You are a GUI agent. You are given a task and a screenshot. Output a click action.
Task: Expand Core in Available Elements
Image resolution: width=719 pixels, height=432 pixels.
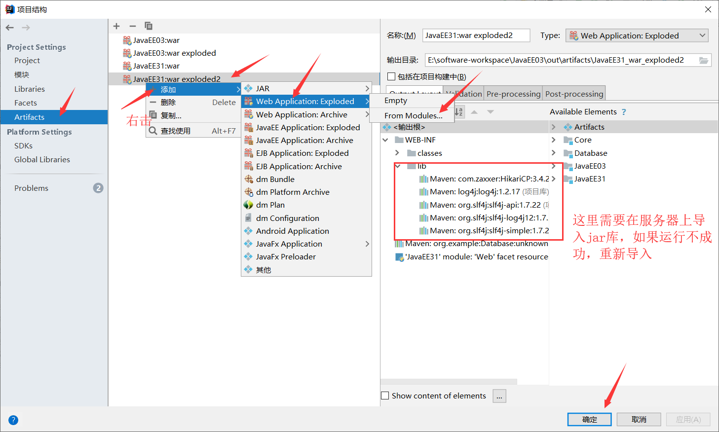[x=553, y=140]
